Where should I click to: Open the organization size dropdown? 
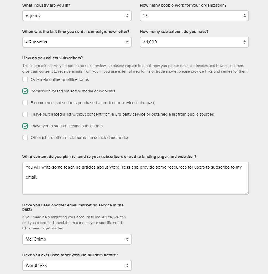pyautogui.click(x=194, y=15)
